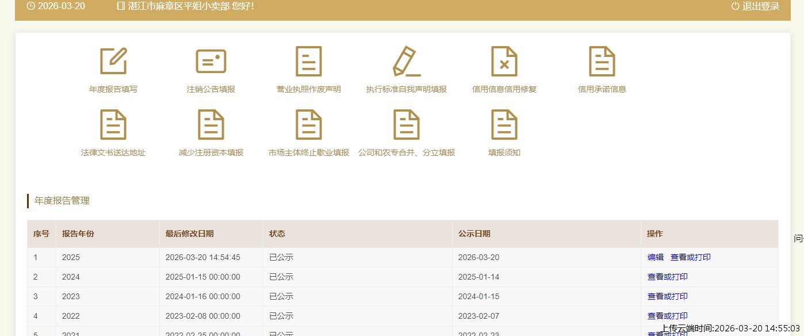804x336 pixels.
Task: Open 市场主体终止歇业填报 icon
Action: [309, 125]
